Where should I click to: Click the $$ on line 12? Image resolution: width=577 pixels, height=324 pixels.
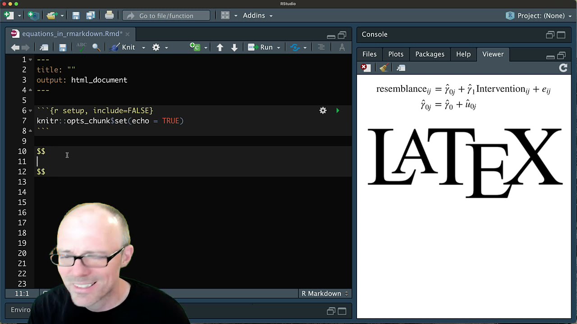coord(41,171)
